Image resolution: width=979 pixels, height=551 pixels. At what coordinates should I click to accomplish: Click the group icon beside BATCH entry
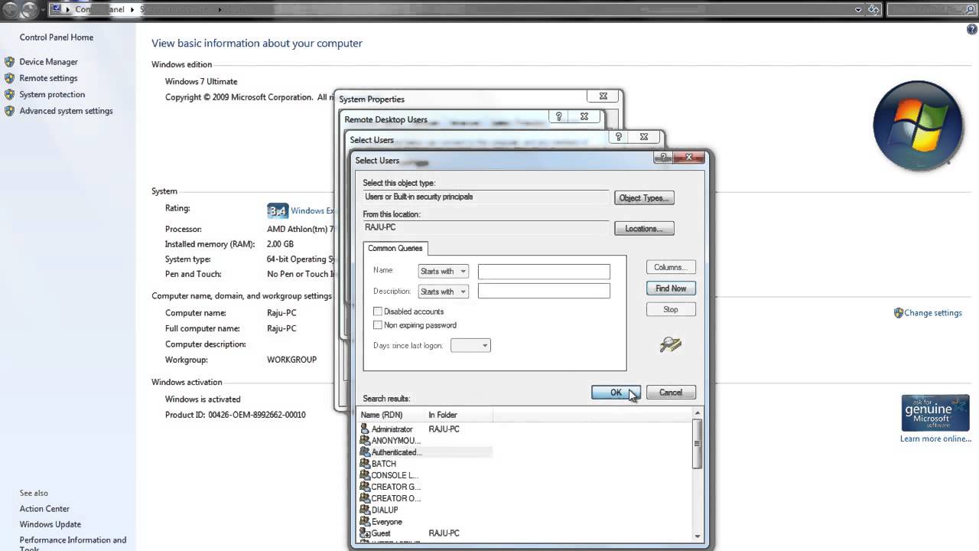coord(365,464)
